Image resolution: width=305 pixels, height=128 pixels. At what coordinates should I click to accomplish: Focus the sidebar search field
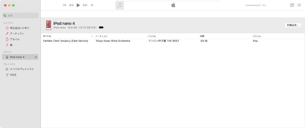click(x=20, y=16)
